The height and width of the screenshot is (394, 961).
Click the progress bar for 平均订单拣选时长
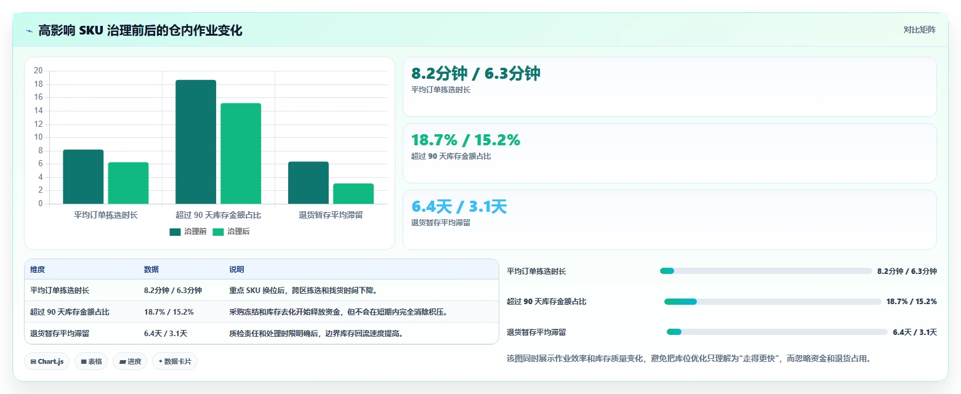[766, 271]
